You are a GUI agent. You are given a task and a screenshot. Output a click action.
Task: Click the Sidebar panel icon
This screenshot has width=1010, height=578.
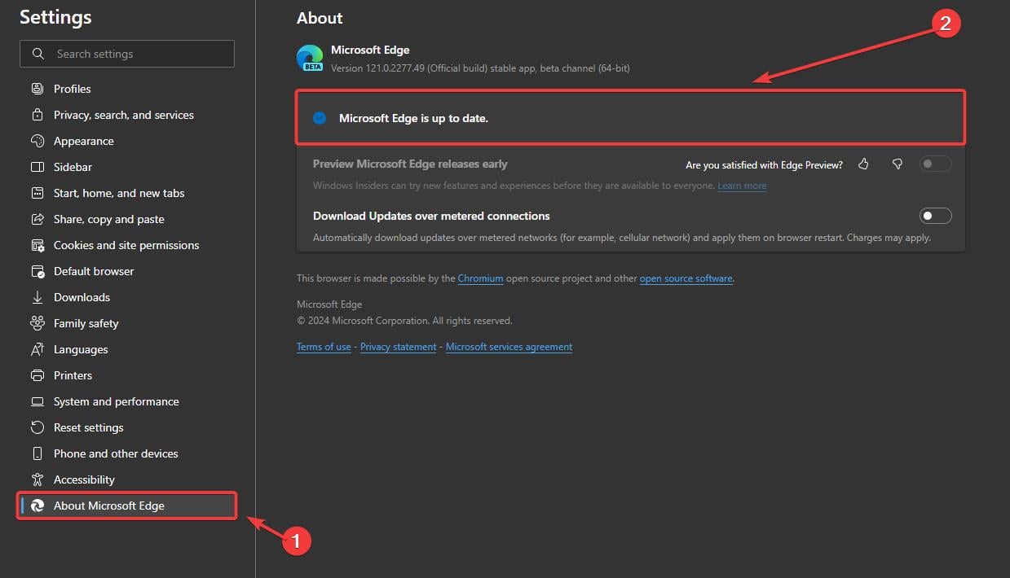(37, 167)
